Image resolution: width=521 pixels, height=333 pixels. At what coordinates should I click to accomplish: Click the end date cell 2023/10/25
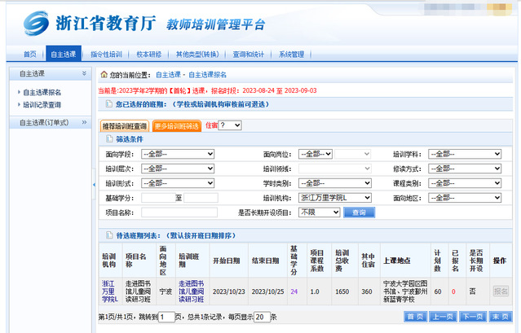(x=267, y=291)
